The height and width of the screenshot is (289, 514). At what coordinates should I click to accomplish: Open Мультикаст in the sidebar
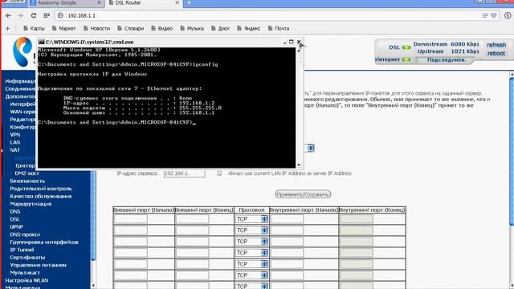25,273
